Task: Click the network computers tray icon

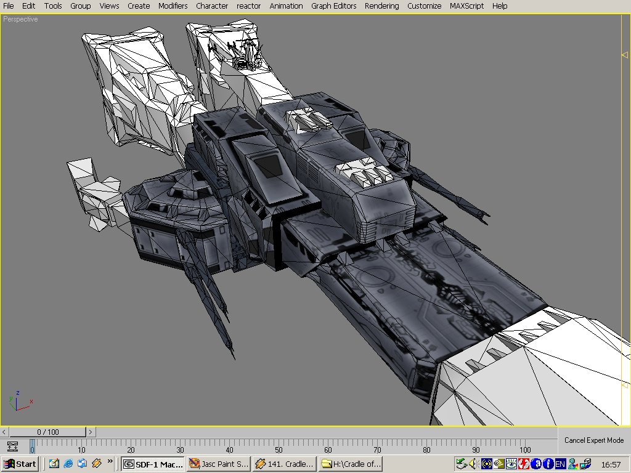Action: 585,464
